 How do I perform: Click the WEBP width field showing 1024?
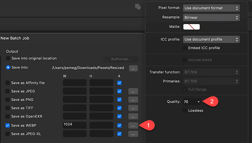tap(75, 125)
